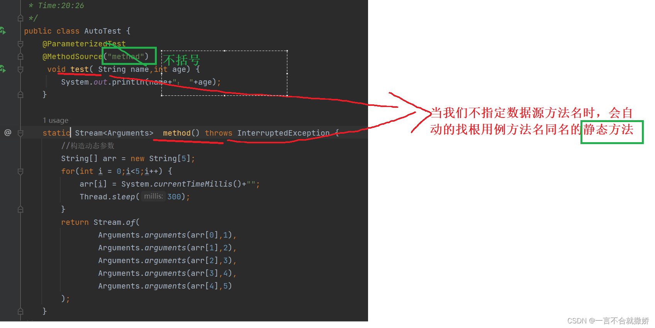Image resolution: width=655 pixels, height=328 pixels.
Task: Click the @MethodSource annotation
Action: pos(73,56)
